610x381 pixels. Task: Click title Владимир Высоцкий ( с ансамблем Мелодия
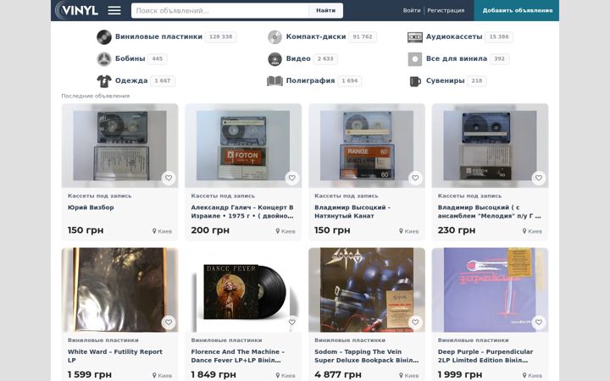tap(490, 212)
